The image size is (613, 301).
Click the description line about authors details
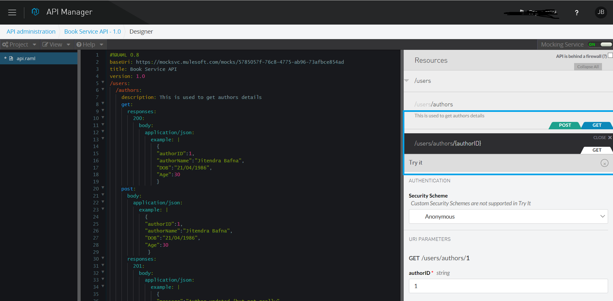(191, 97)
